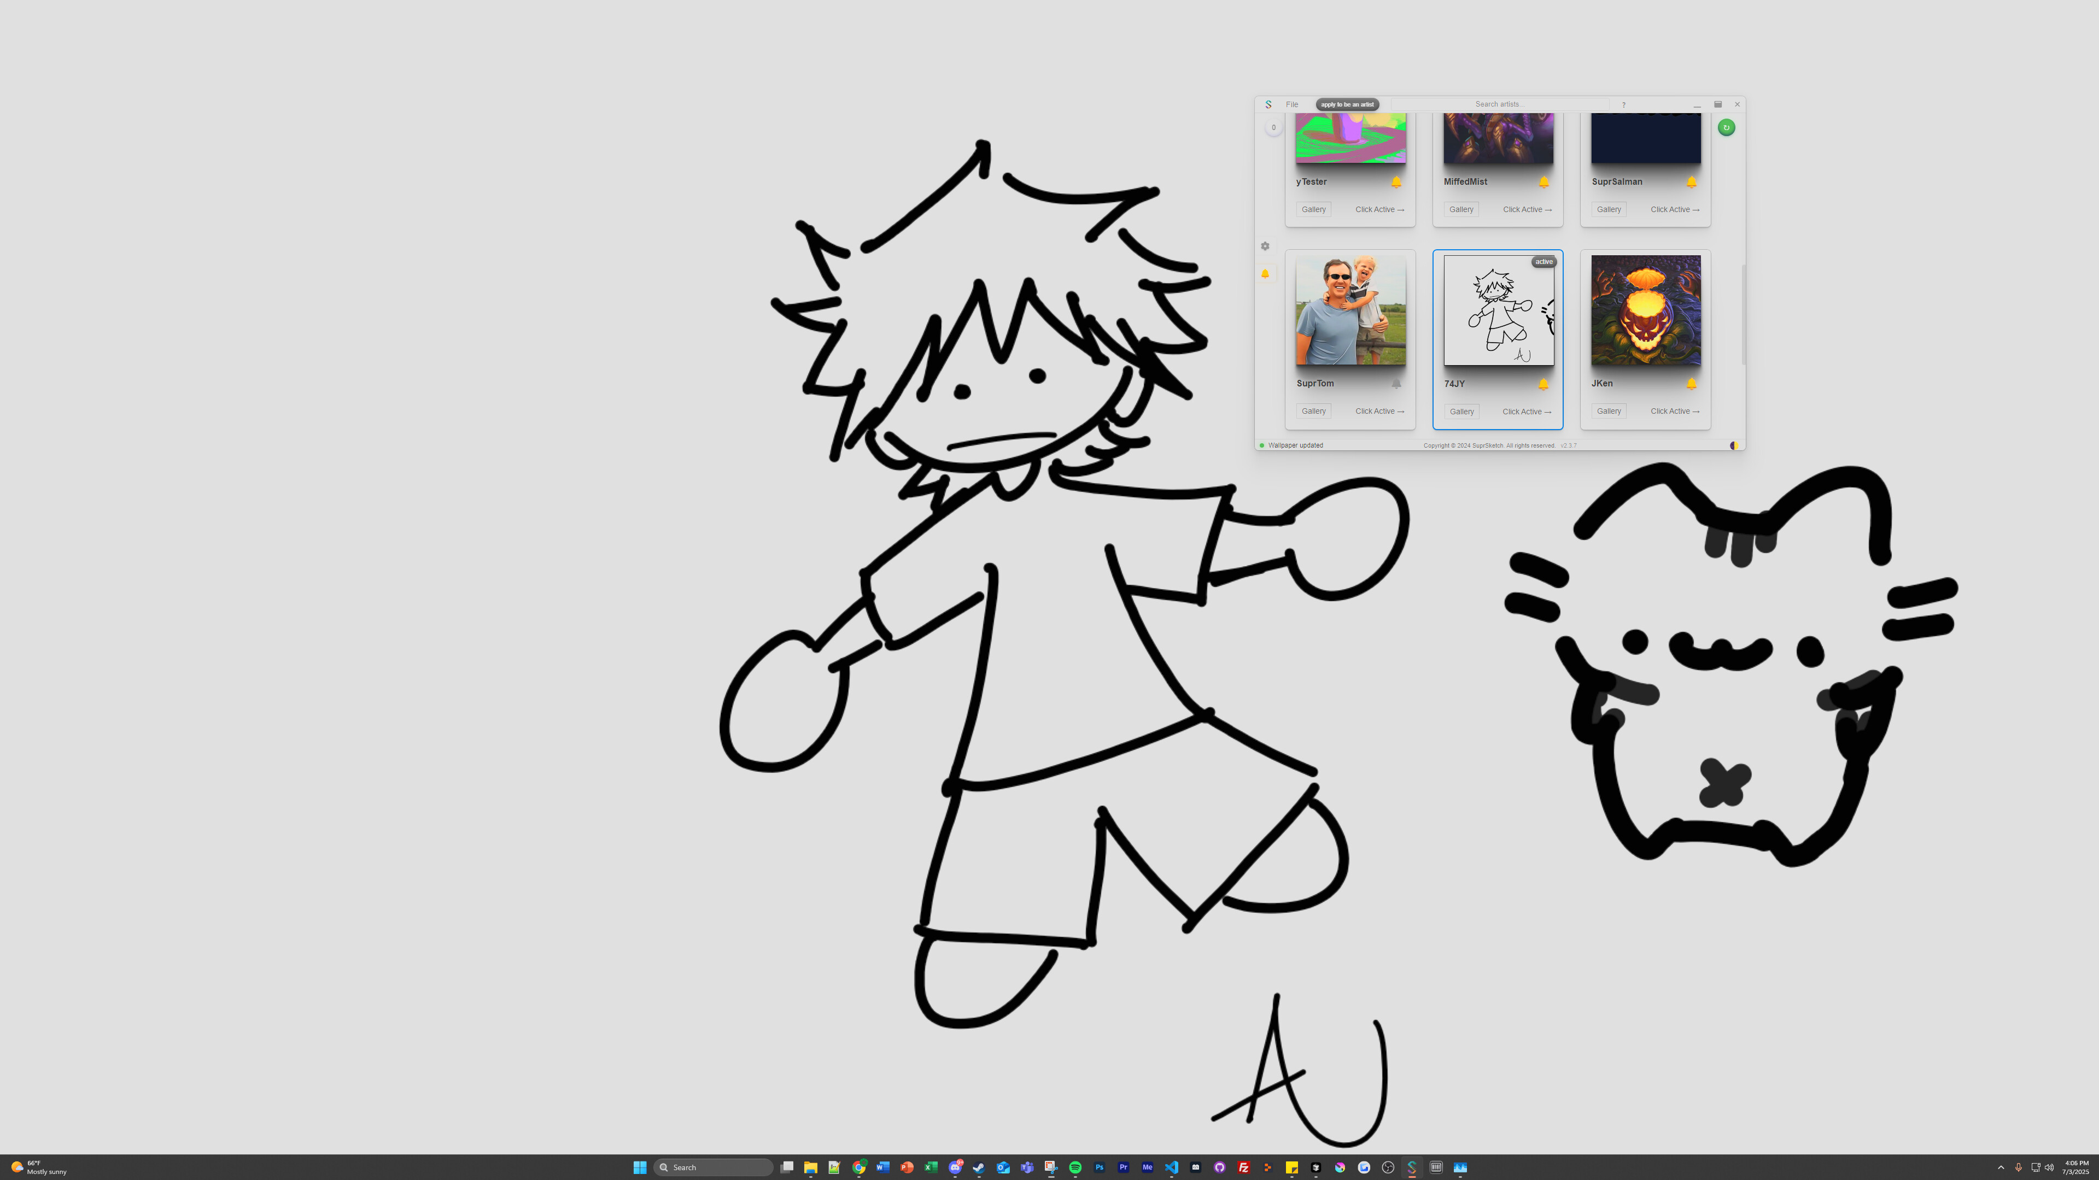Launch Photoshop from the taskbar
Image resolution: width=2099 pixels, height=1180 pixels.
point(1099,1167)
